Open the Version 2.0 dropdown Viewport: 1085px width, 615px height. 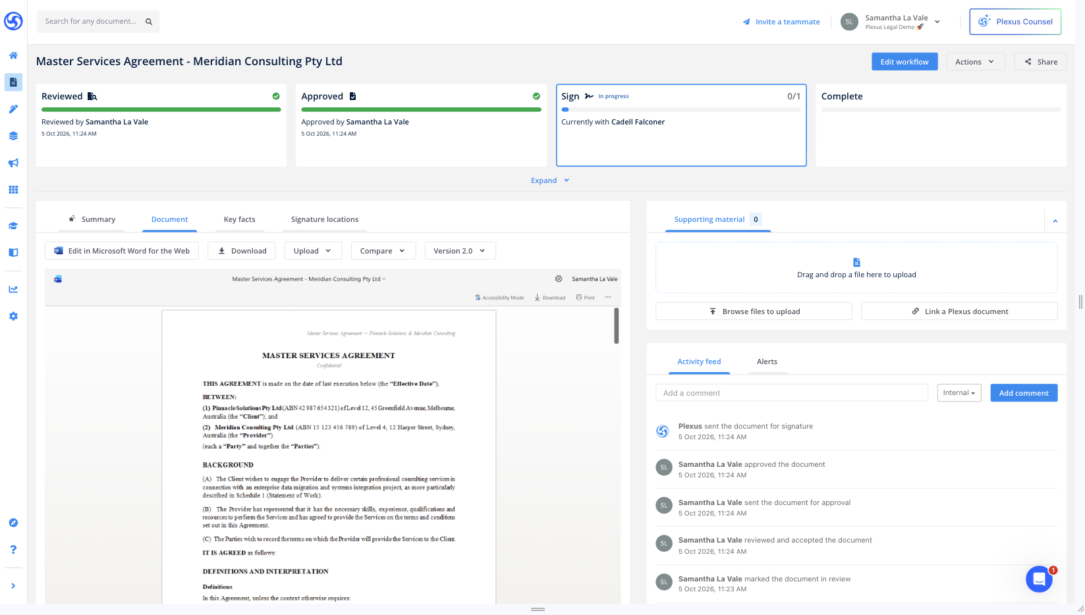(460, 251)
